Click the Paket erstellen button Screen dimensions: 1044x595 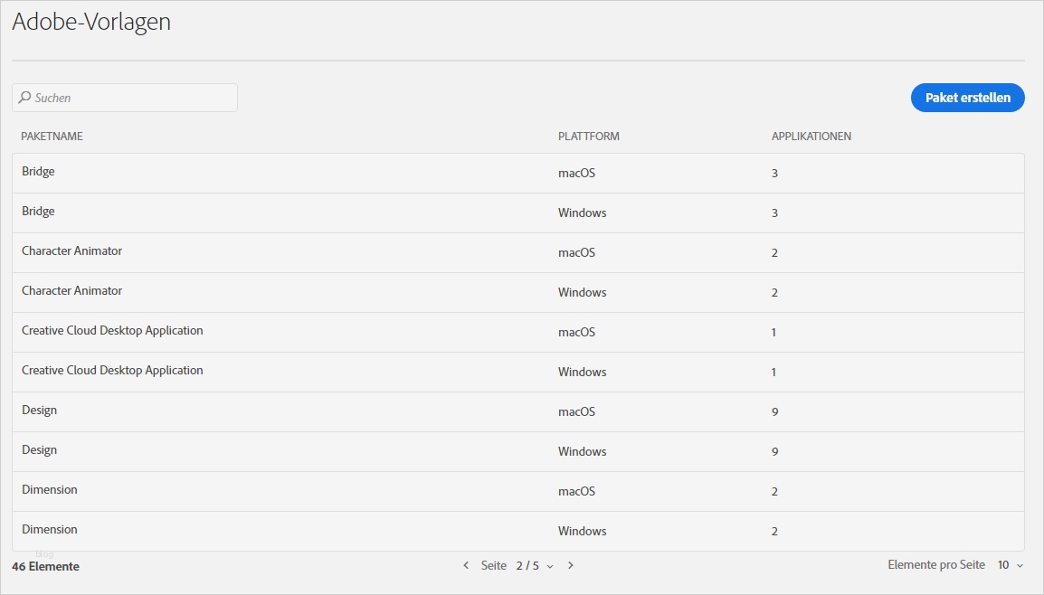967,98
